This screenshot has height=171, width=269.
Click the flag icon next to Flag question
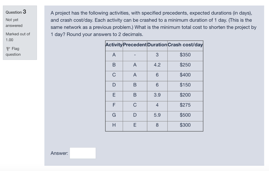(x=8, y=48)
